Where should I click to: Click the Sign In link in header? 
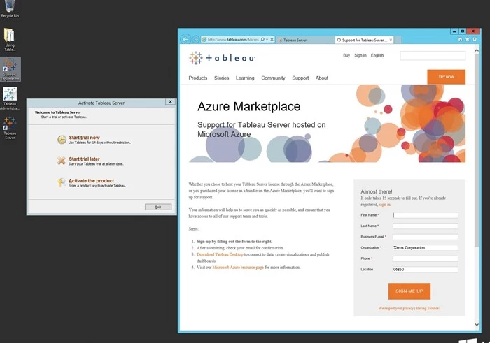pyautogui.click(x=360, y=55)
